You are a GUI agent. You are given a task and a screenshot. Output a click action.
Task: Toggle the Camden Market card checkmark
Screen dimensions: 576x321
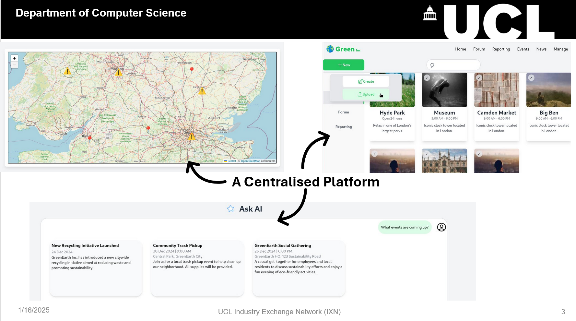479,78
